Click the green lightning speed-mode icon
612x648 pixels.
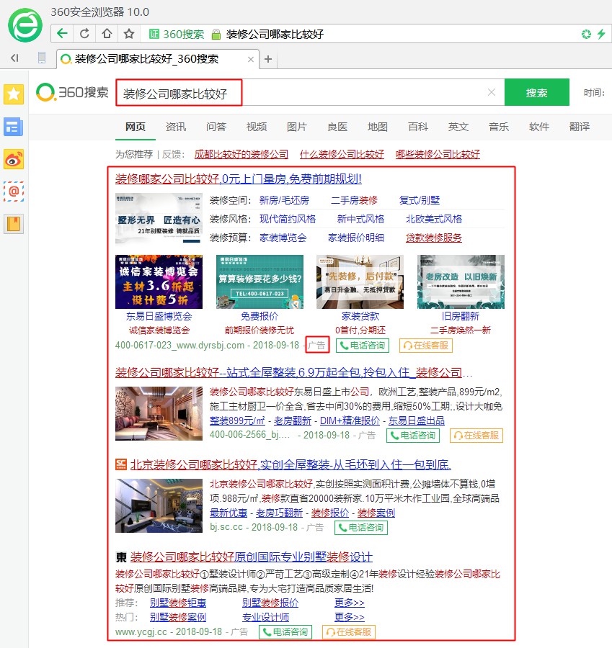601,34
